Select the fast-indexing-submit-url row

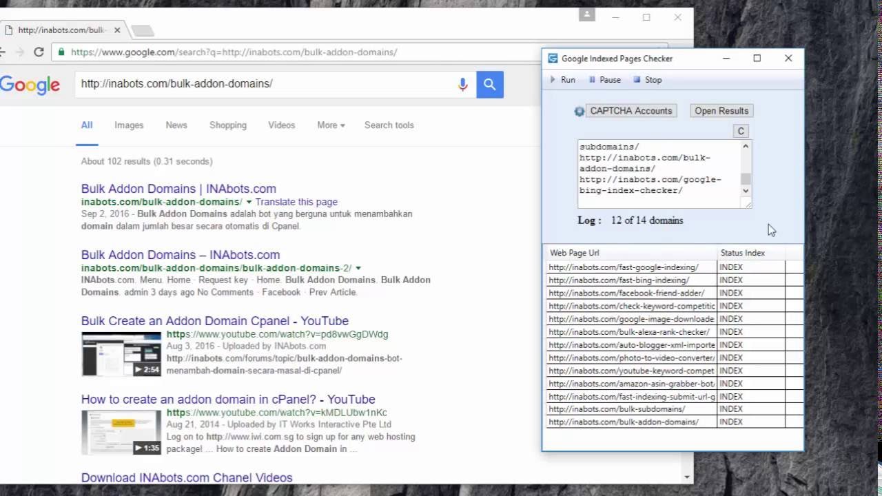pyautogui.click(x=675, y=396)
